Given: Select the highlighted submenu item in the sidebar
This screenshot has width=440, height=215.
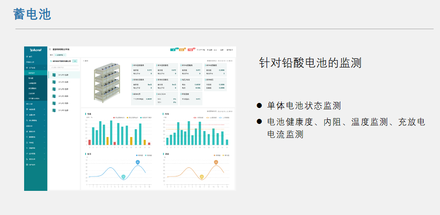Looking at the screenshot, I should pyautogui.click(x=32, y=73).
